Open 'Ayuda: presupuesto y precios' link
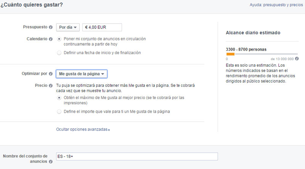305x169 pixels. (276, 5)
